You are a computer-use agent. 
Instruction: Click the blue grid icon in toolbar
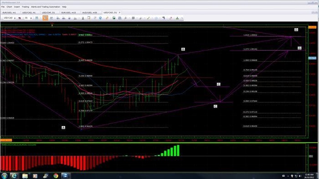(x=37, y=18)
